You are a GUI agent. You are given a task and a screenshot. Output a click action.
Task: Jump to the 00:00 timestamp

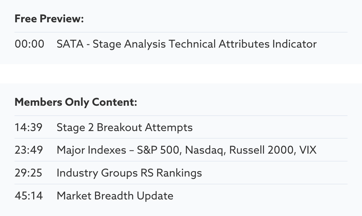pyautogui.click(x=29, y=44)
